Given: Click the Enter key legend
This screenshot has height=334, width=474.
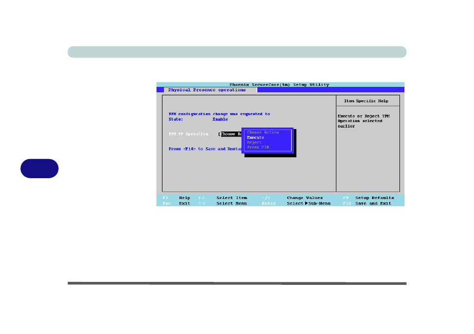Looking at the screenshot, I should point(269,203).
